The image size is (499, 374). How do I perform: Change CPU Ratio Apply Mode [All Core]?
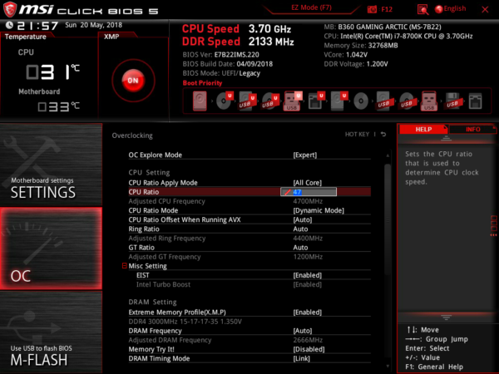point(249,183)
